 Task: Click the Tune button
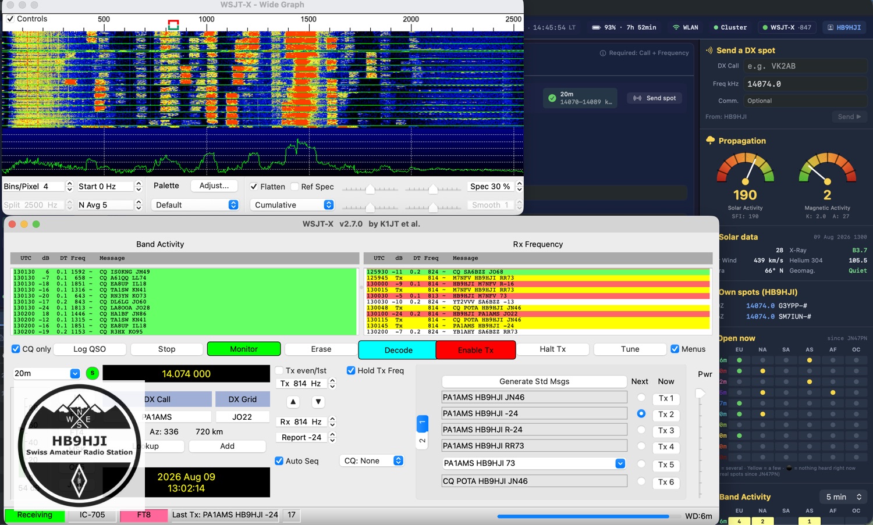click(630, 349)
